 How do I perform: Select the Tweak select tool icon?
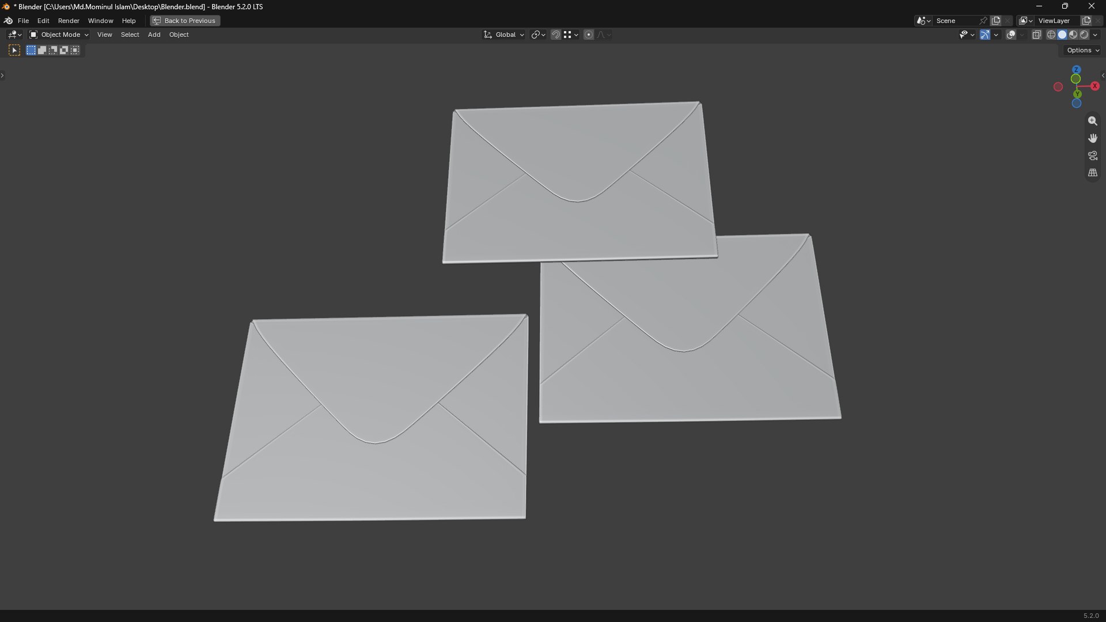(14, 51)
